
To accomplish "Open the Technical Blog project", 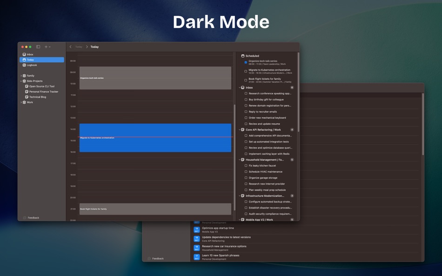I will (x=38, y=97).
